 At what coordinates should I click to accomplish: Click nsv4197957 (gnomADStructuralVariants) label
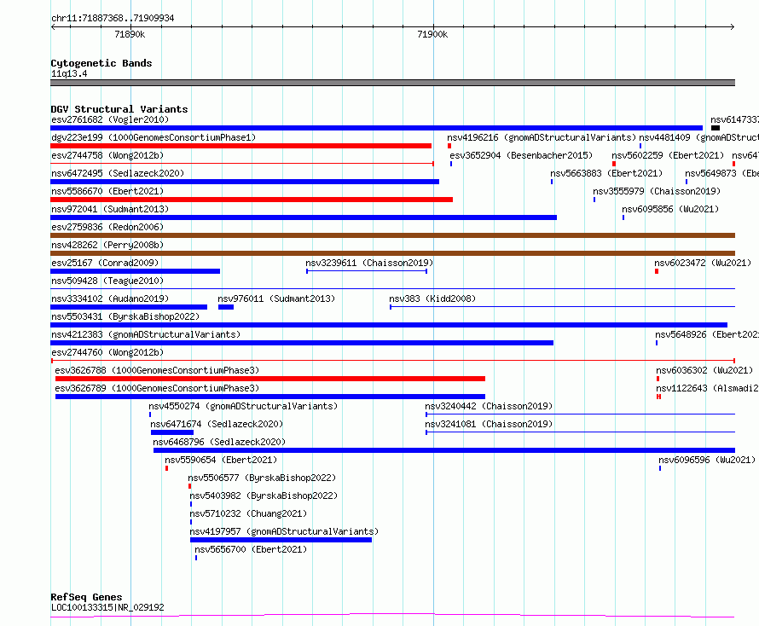click(284, 531)
